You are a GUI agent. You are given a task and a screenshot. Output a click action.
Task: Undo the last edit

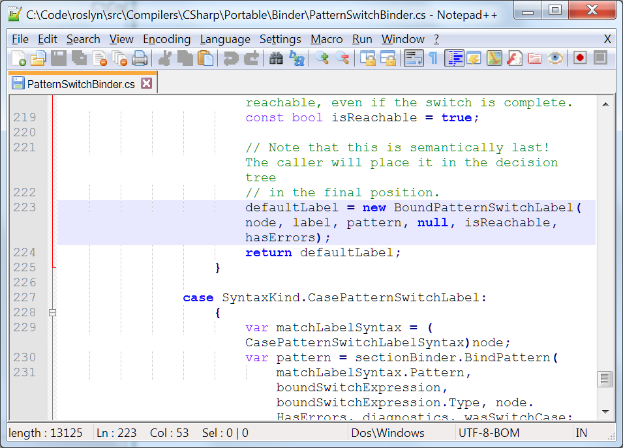[230, 58]
